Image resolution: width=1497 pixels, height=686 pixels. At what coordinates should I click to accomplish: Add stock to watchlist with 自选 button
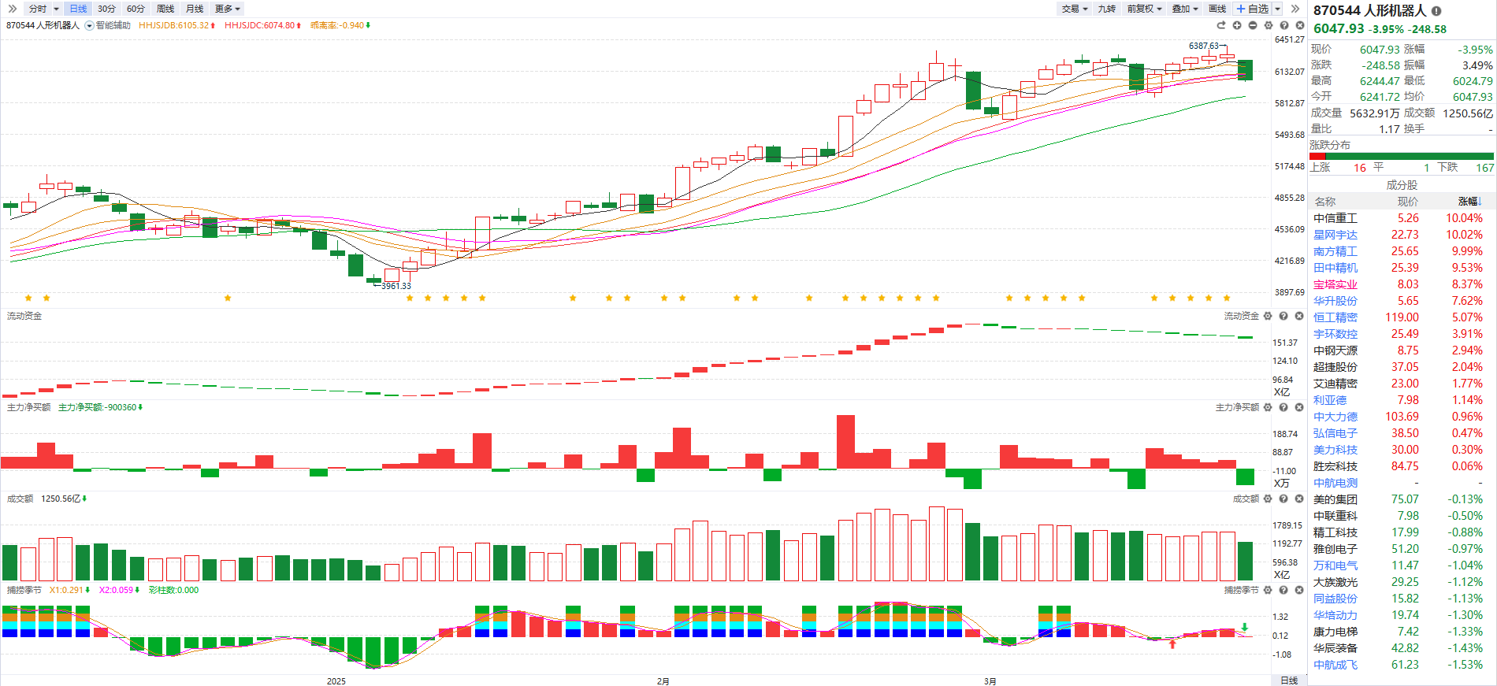[x=1253, y=9]
